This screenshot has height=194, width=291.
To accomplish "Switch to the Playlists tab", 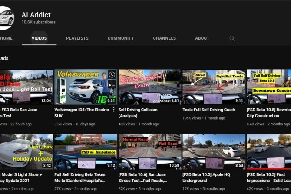I will pyautogui.click(x=77, y=38).
